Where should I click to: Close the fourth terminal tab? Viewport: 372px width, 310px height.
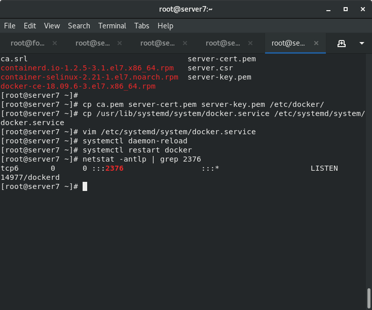pyautogui.click(x=250, y=43)
